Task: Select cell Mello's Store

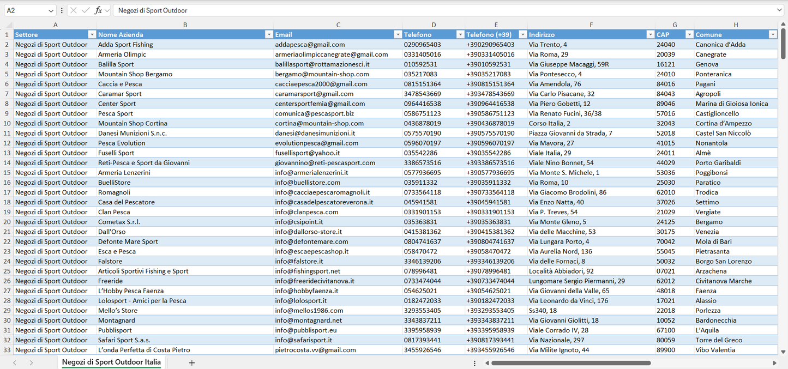Action: [185, 310]
